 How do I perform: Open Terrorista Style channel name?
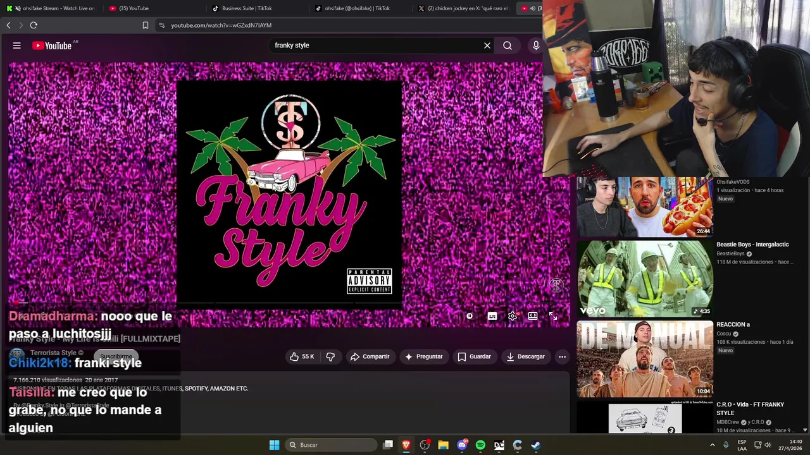54,353
